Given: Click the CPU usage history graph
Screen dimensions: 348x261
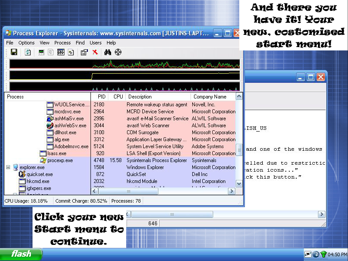Looking at the screenshot, I should [124, 64].
